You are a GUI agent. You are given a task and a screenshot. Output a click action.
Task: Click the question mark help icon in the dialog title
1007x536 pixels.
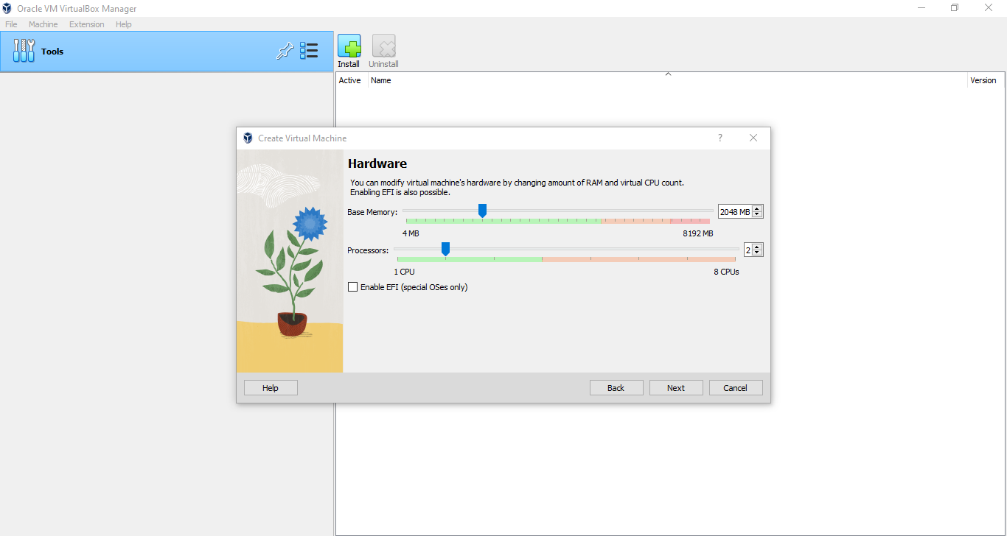(x=720, y=138)
